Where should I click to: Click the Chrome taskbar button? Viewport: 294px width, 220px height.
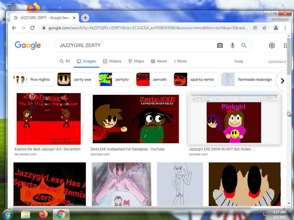[x=61, y=214]
